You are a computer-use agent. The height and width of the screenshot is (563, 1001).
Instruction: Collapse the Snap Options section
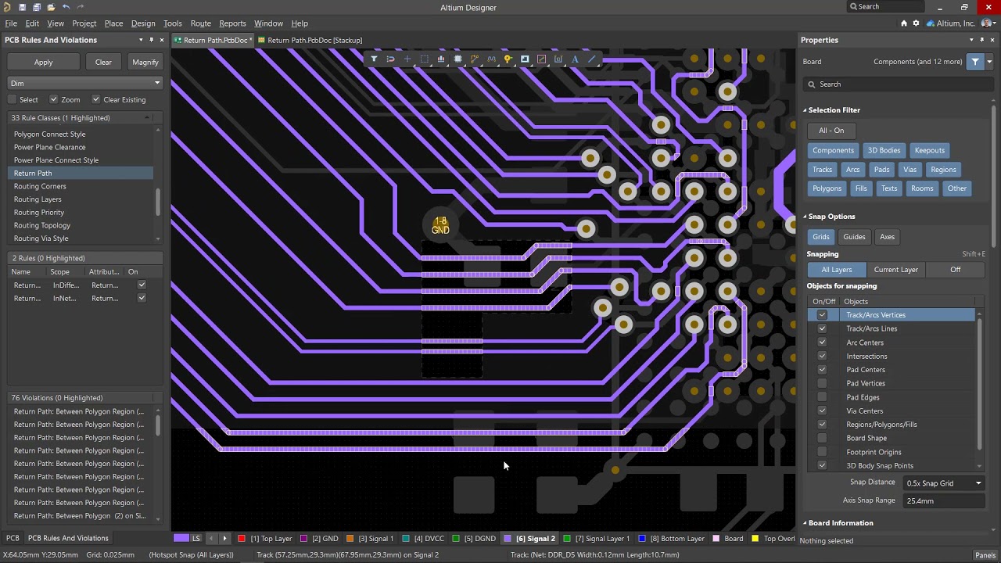(x=805, y=217)
